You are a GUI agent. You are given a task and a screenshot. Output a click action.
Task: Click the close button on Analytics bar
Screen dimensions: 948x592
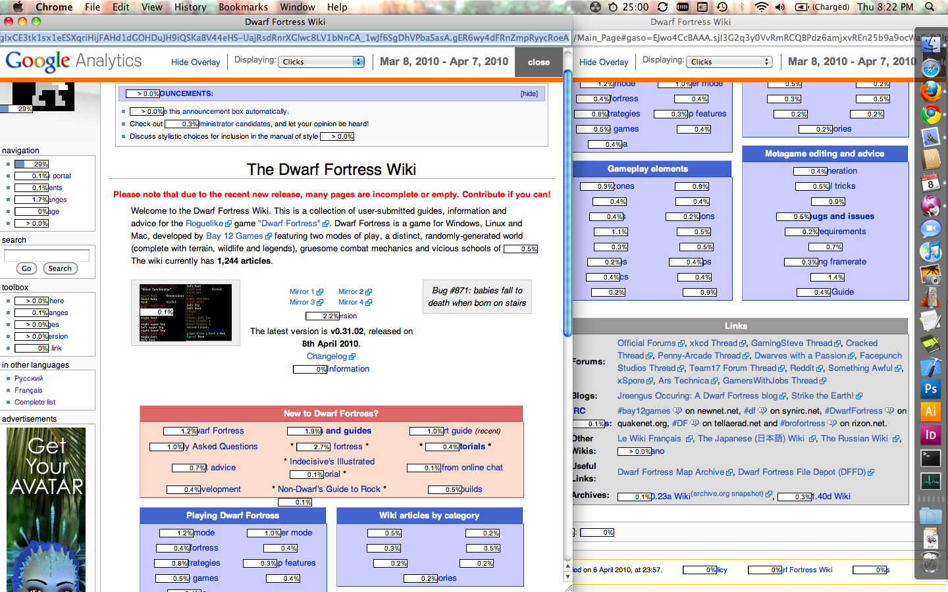(x=539, y=62)
